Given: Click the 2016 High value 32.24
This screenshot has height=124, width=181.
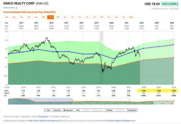Looking at the screenshot, I should coord(51,26).
